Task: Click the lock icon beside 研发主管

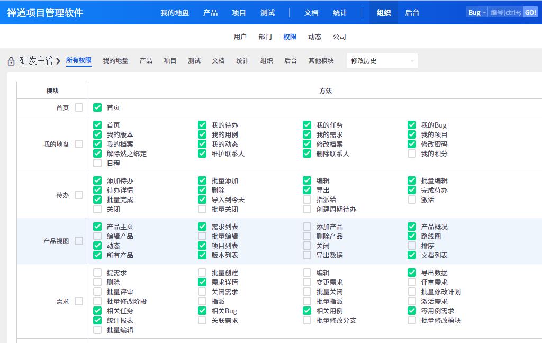Action: 11,61
